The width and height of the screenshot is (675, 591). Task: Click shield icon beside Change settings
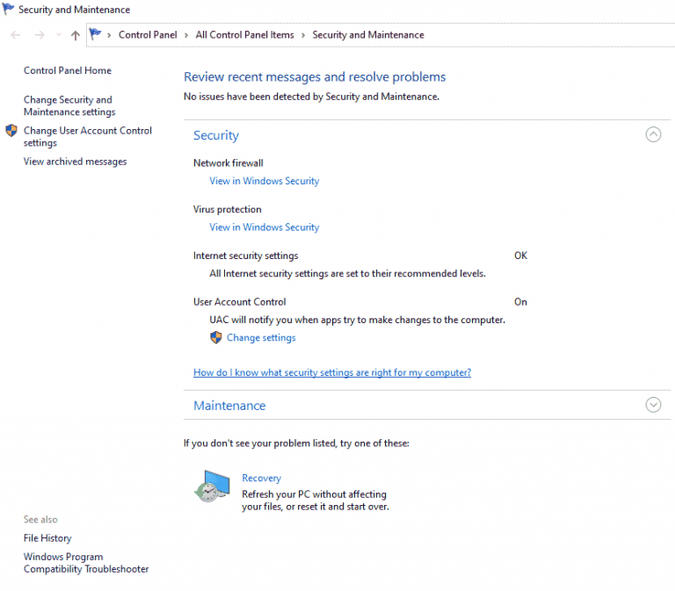click(216, 338)
